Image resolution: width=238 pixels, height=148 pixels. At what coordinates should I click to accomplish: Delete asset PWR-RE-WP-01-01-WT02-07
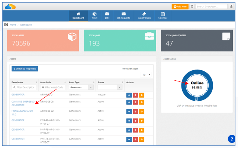point(135,130)
